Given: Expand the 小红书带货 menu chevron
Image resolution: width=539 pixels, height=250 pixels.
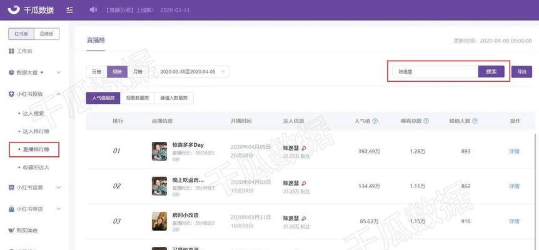Looking at the screenshot, I should (58, 209).
